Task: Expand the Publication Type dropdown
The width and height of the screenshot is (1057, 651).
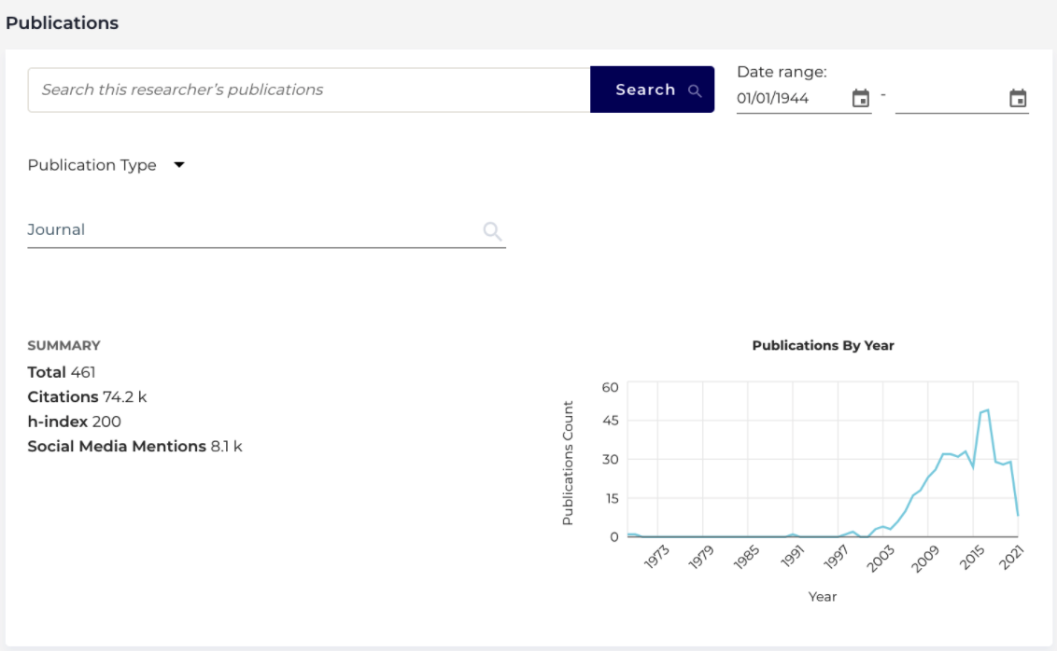Action: point(106,165)
